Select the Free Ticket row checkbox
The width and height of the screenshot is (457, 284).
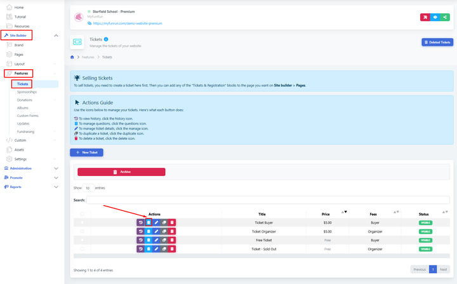pos(82,240)
